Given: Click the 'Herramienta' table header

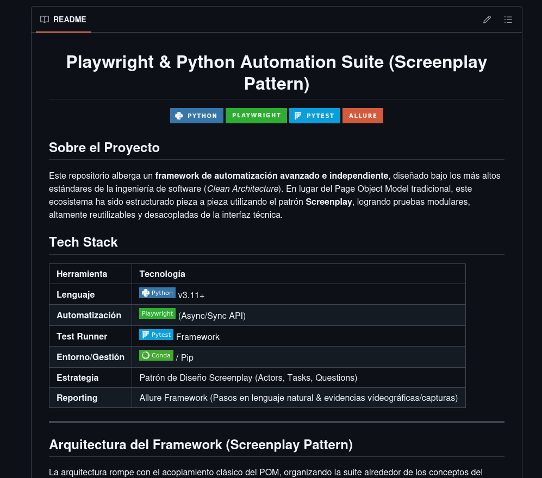Looking at the screenshot, I should tap(91, 274).
